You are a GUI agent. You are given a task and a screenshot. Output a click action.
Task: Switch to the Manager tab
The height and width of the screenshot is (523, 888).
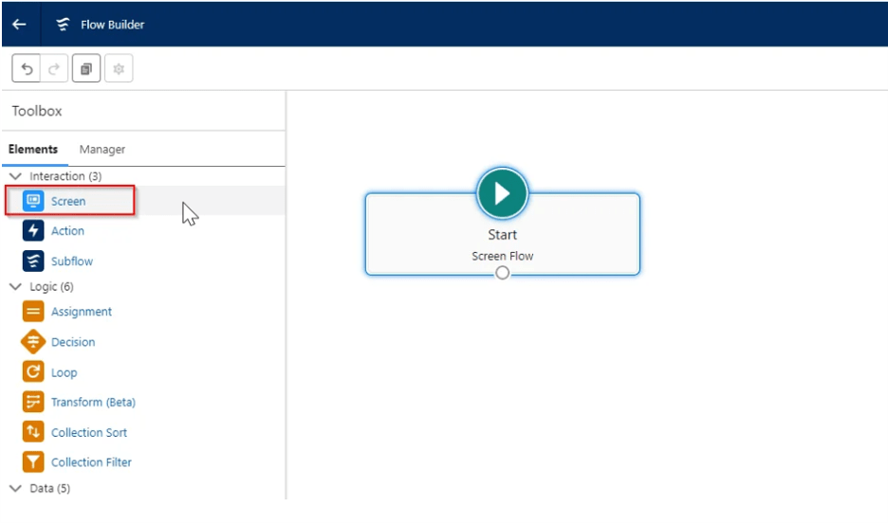[102, 150]
